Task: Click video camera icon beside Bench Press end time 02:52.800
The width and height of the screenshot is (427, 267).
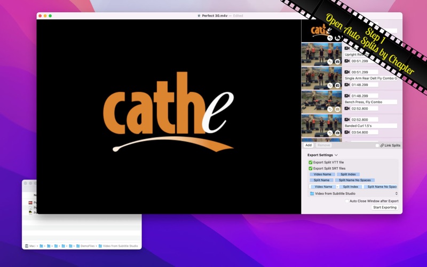Action: (x=347, y=108)
